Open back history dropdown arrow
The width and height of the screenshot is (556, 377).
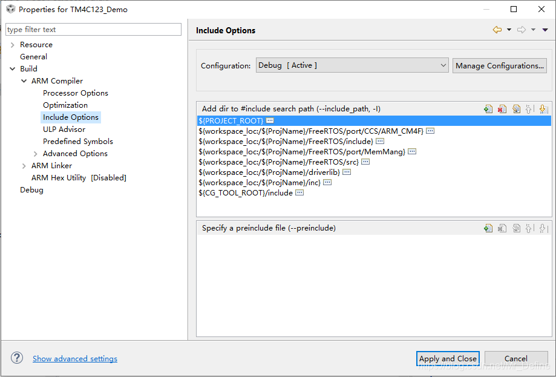[x=509, y=30]
